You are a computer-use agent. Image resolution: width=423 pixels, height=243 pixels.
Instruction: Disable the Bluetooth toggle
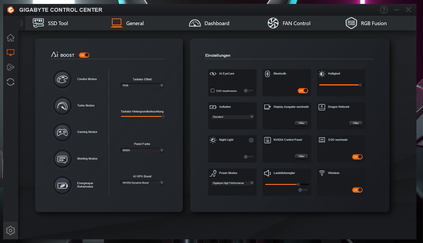pyautogui.click(x=303, y=91)
